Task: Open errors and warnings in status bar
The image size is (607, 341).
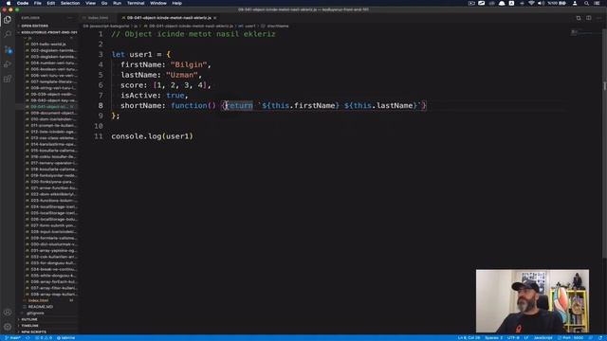Action: pos(44,338)
